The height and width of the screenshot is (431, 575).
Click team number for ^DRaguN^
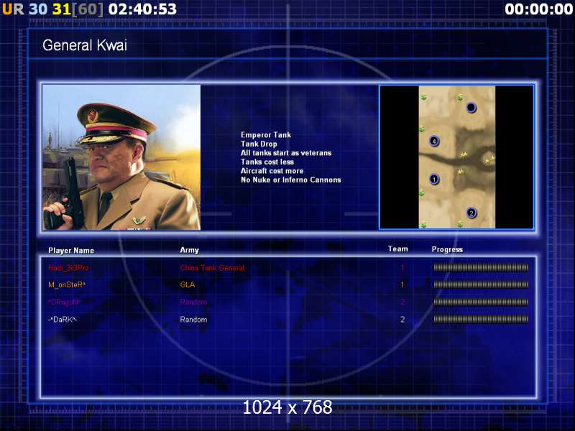(402, 302)
